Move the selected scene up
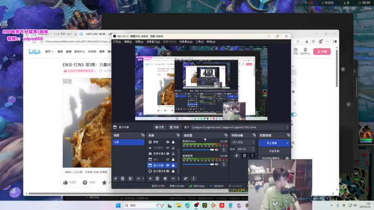Viewport: 374px width, 210px height. coord(138,179)
